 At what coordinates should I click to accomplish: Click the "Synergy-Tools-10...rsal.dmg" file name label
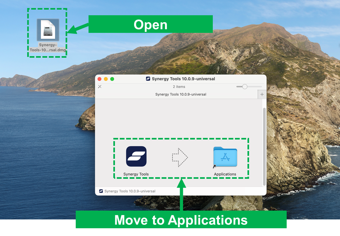click(x=48, y=47)
